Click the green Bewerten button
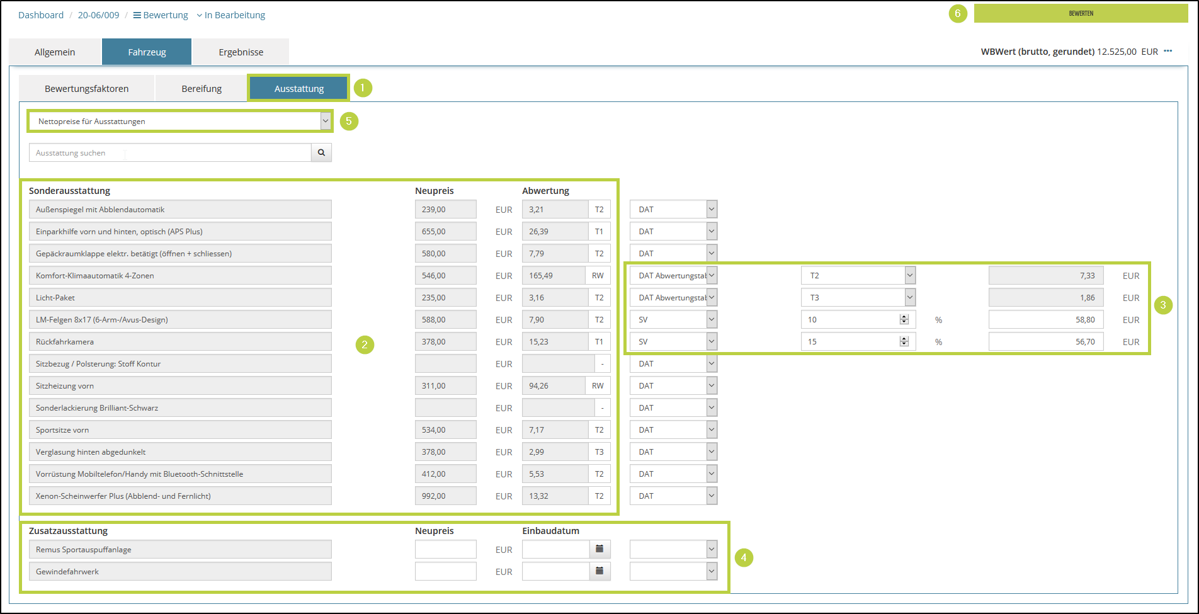Viewport: 1199px width, 614px height. [x=1081, y=13]
